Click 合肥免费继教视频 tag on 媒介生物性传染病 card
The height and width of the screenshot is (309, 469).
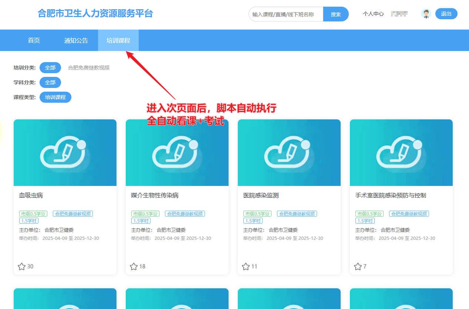[x=185, y=214]
